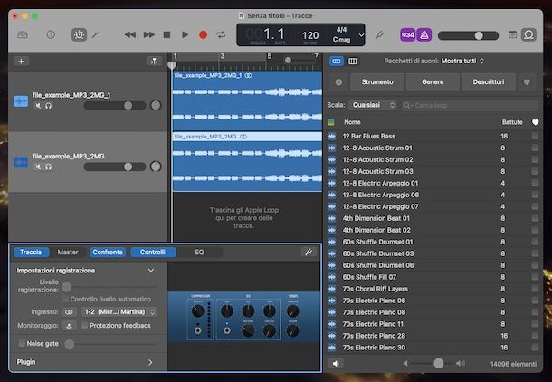Select the Genere filter button
The width and height of the screenshot is (552, 382).
coord(433,82)
